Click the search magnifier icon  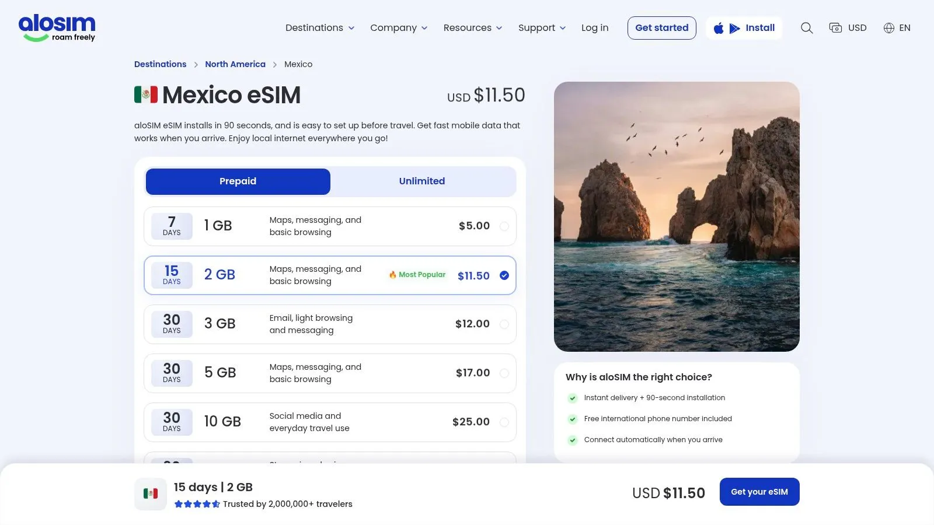[807, 28]
